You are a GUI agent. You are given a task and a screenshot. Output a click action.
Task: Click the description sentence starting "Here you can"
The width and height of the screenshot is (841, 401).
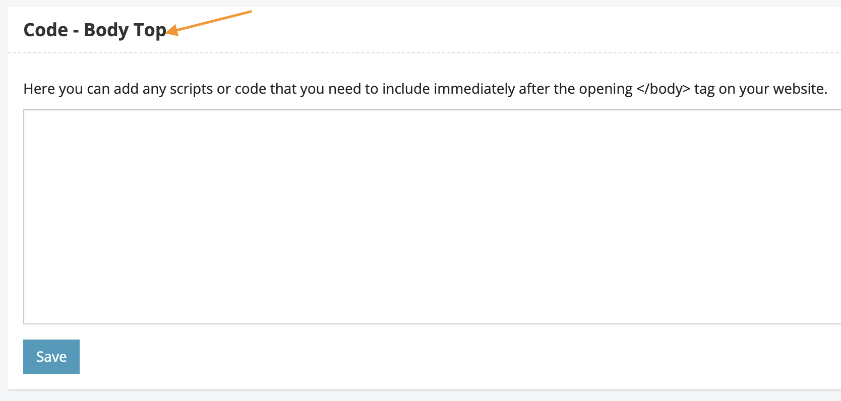tap(425, 89)
